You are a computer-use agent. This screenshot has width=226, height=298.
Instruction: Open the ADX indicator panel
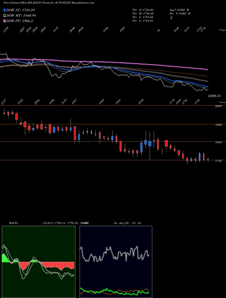click(116, 262)
